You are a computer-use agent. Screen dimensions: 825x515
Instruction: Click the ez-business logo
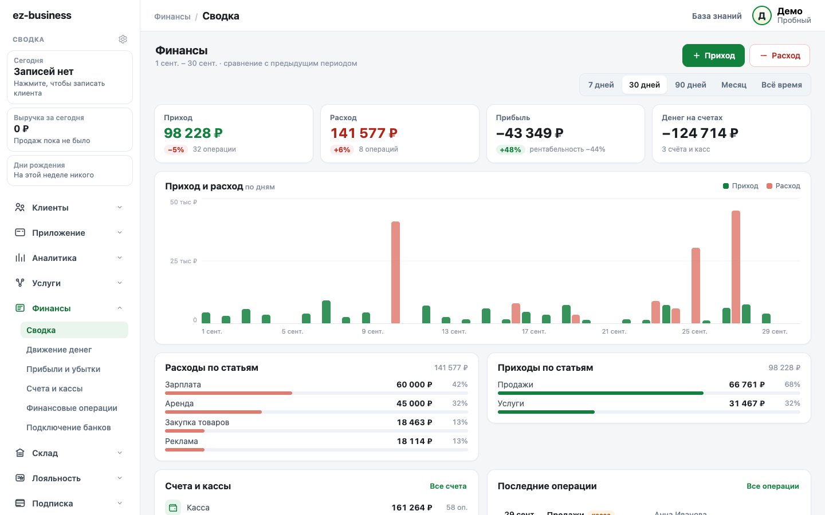pos(42,15)
